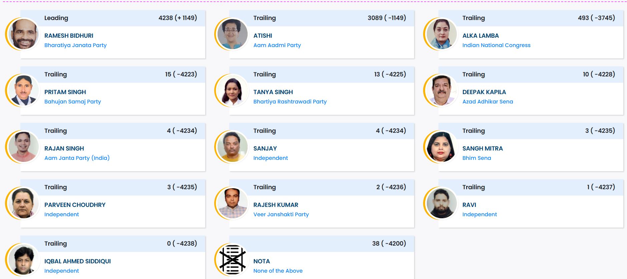
Task: Click Alka Lamba's profile picture
Action: (x=441, y=34)
